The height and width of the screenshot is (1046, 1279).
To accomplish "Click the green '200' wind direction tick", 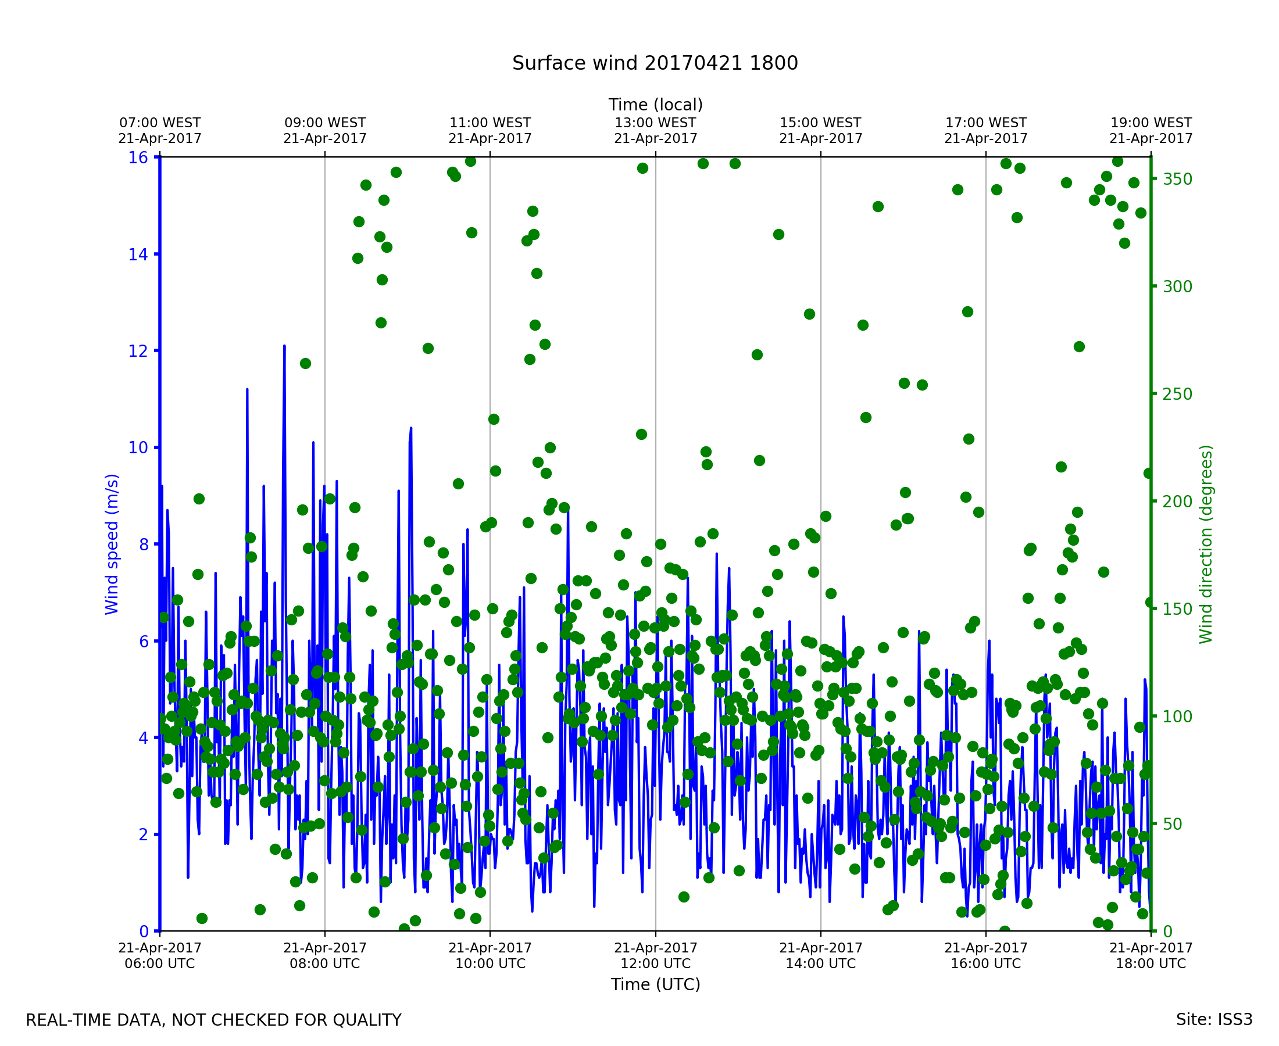I will pyautogui.click(x=1177, y=502).
